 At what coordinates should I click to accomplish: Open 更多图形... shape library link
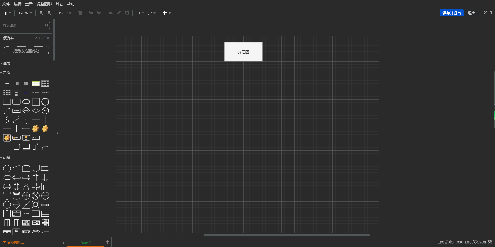tap(14, 242)
